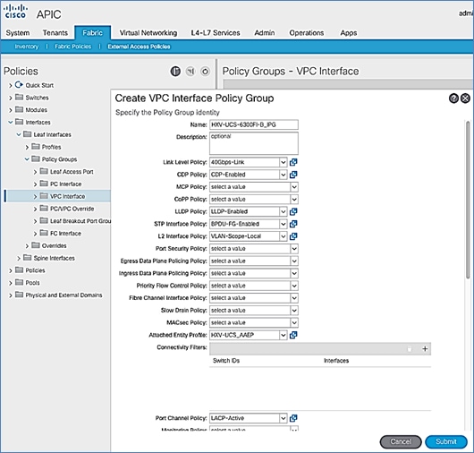Image resolution: width=474 pixels, height=453 pixels.
Task: Collapse the Policy Groups tree node
Action: point(27,159)
